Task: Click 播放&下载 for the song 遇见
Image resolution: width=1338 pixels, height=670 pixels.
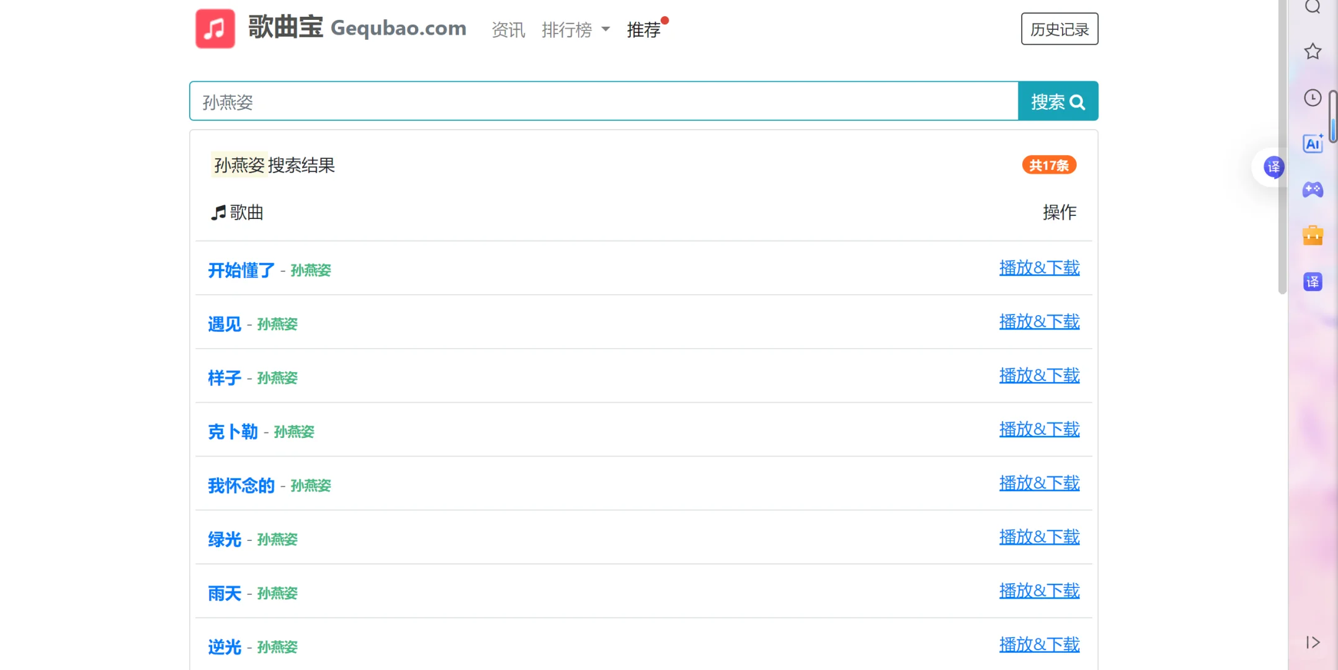Action: click(1039, 322)
